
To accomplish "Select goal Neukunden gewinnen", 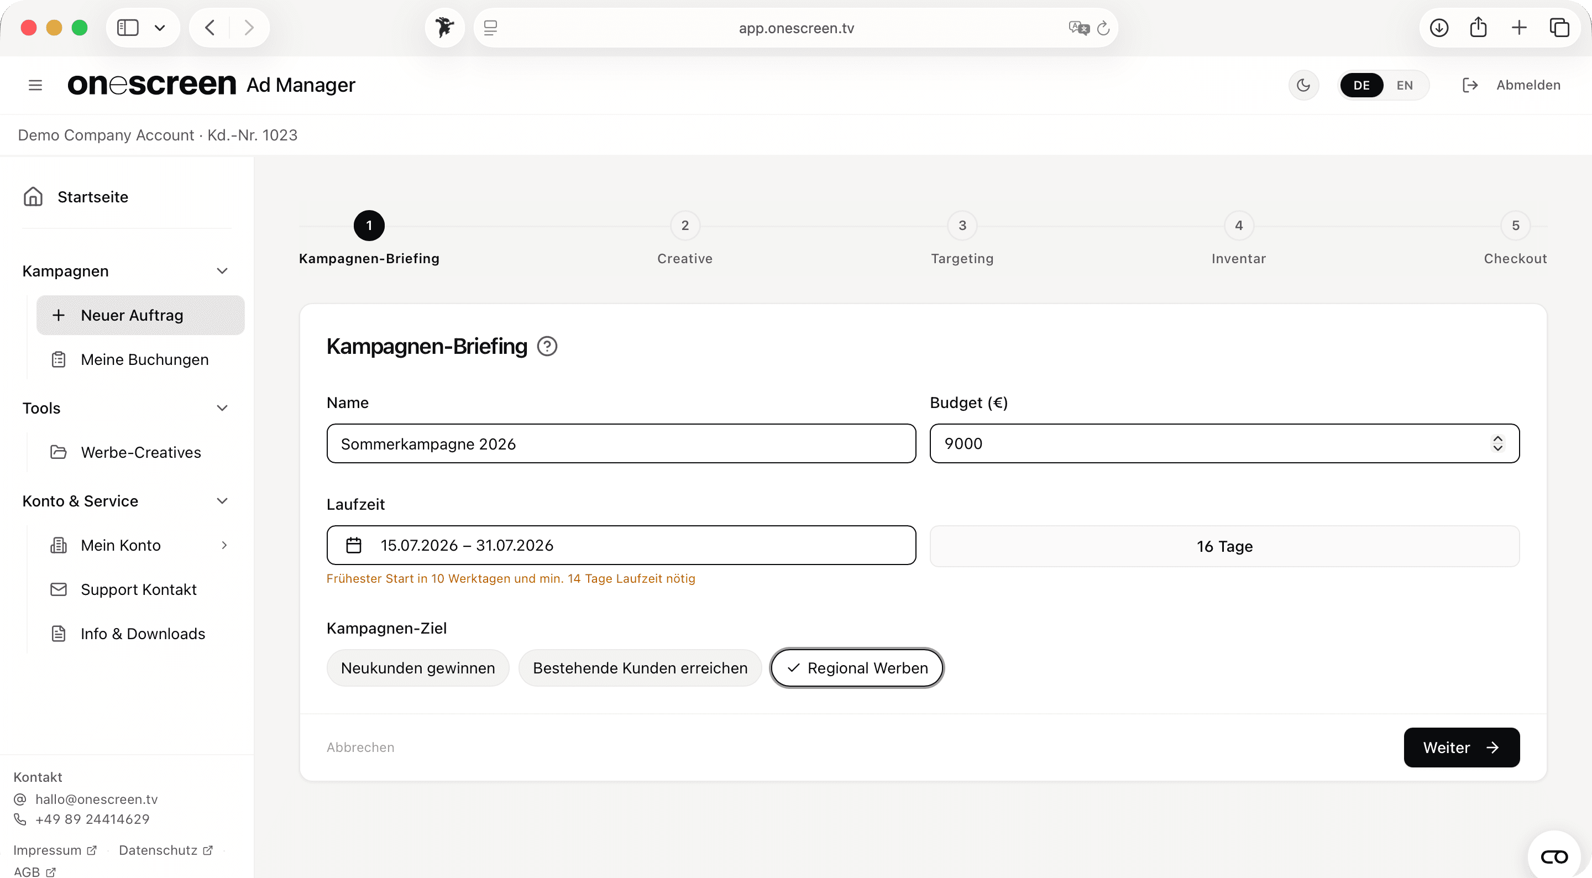I will pyautogui.click(x=418, y=668).
